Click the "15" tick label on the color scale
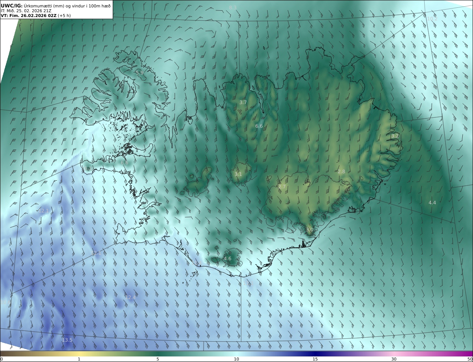473x362 pixels. click(x=315, y=359)
